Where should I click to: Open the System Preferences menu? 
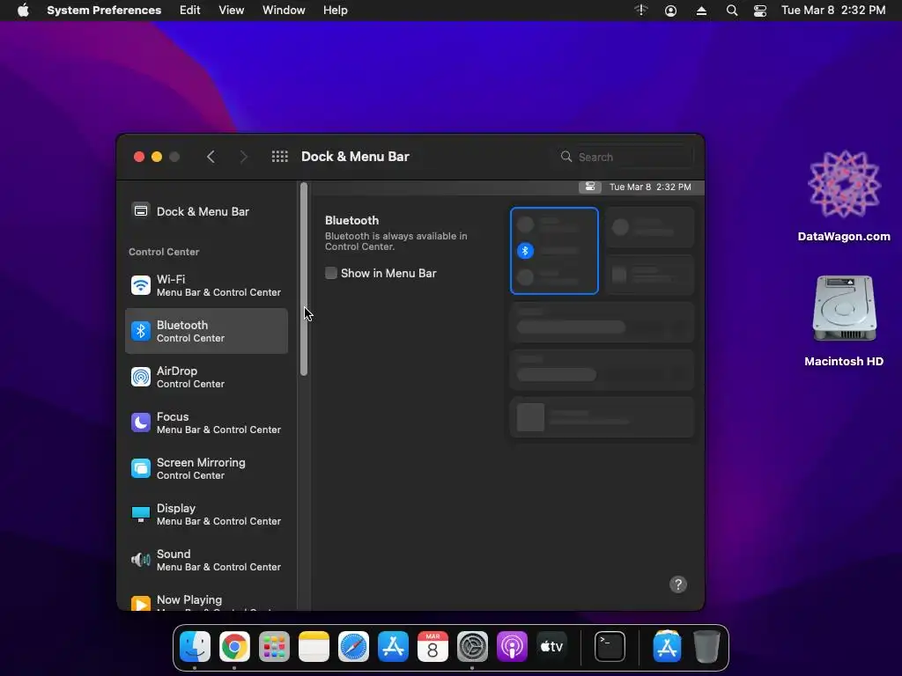(x=104, y=11)
